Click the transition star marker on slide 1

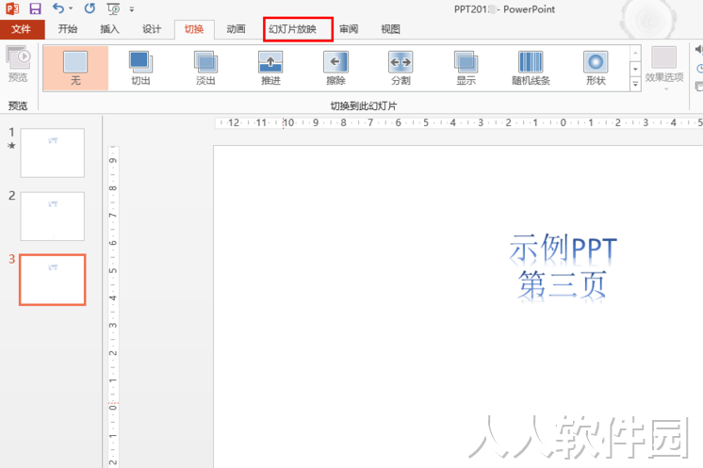pyautogui.click(x=11, y=145)
